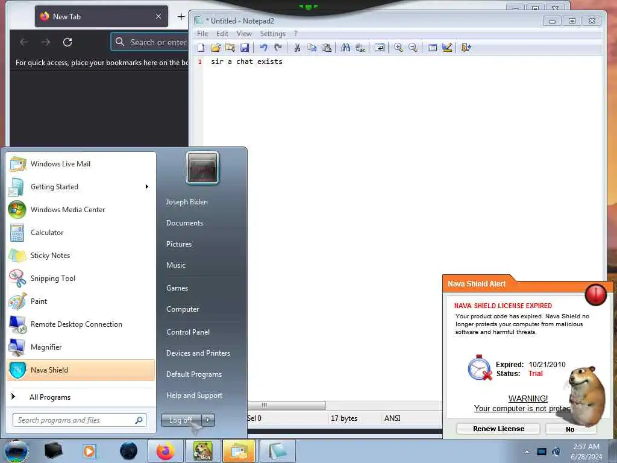The image size is (617, 463).
Task: Click the Firefox search or address bar
Action: pos(150,42)
